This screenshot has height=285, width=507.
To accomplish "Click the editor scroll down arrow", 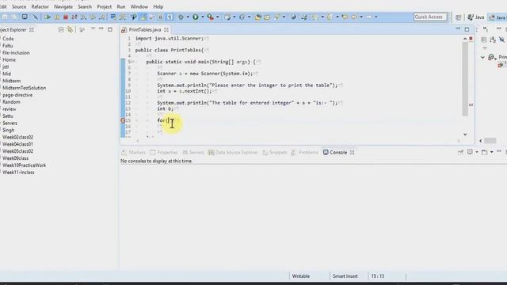I will (x=465, y=134).
